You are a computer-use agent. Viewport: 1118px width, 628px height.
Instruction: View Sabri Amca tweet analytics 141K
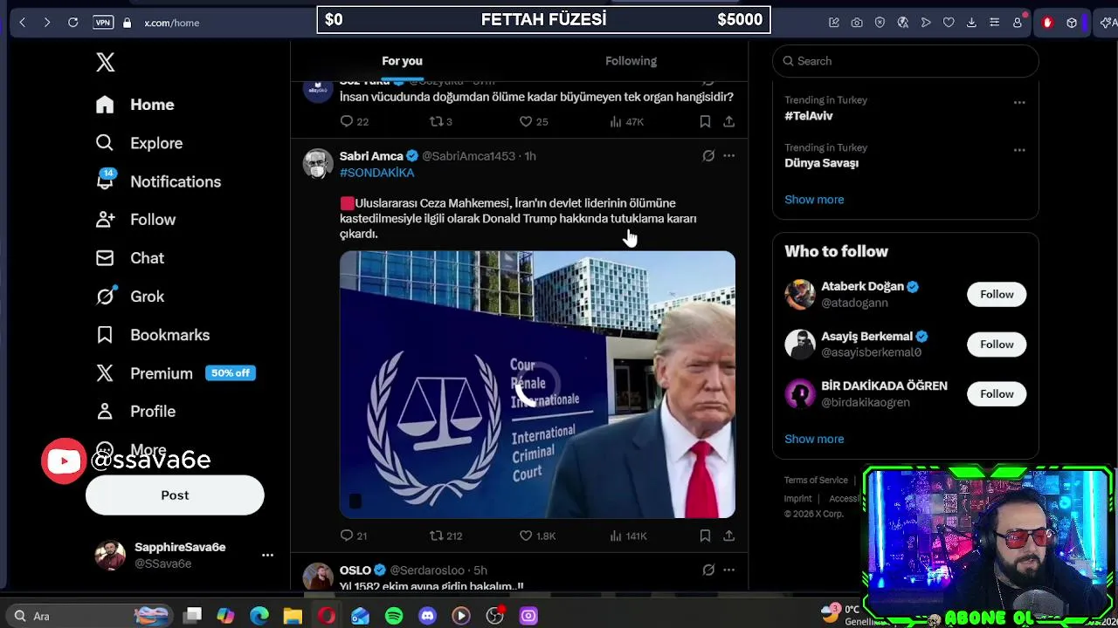[x=628, y=536]
